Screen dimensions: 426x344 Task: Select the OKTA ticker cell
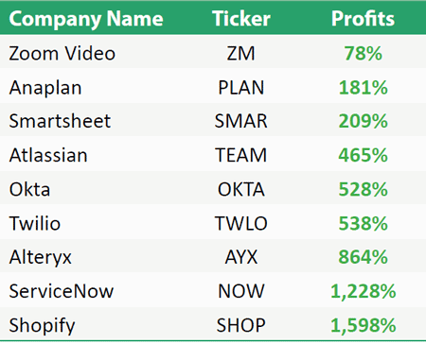(241, 189)
